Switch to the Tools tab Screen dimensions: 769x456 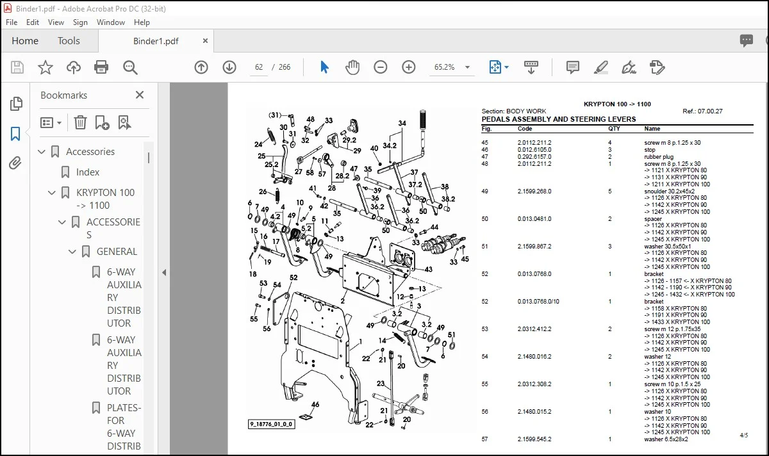[x=69, y=40]
